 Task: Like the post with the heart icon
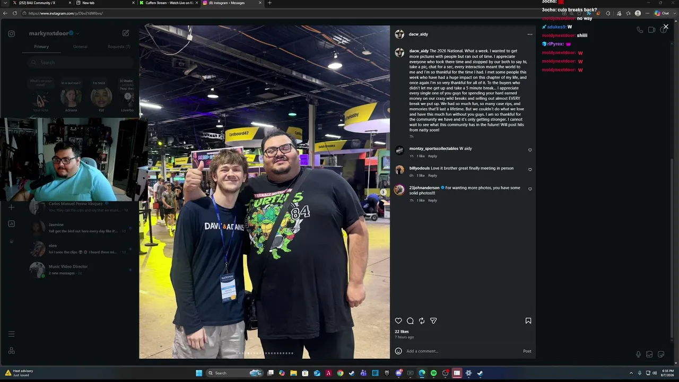coord(398,321)
